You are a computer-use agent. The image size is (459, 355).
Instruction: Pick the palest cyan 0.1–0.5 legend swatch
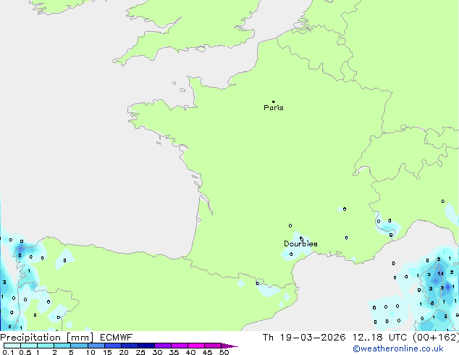click(12, 346)
